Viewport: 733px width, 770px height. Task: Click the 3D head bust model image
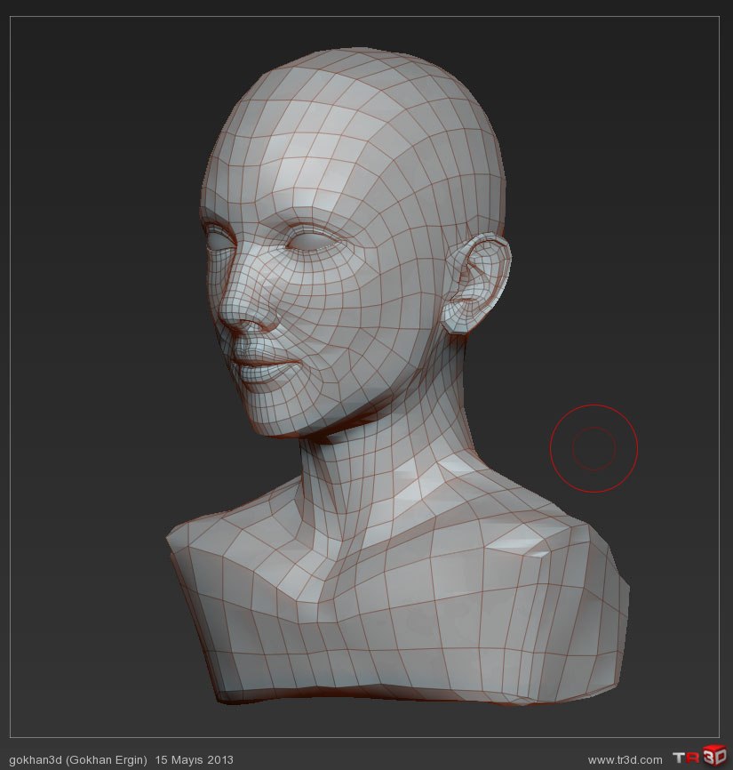(397, 377)
